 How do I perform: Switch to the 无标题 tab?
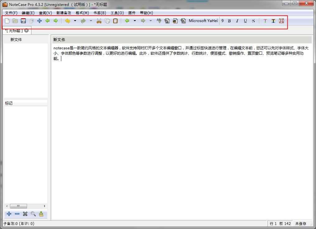point(13,30)
